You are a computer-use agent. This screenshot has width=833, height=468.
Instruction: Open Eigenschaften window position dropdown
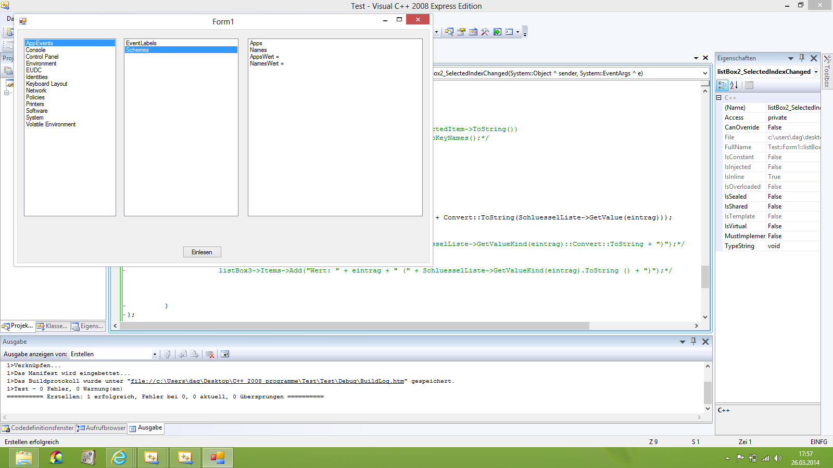click(790, 58)
